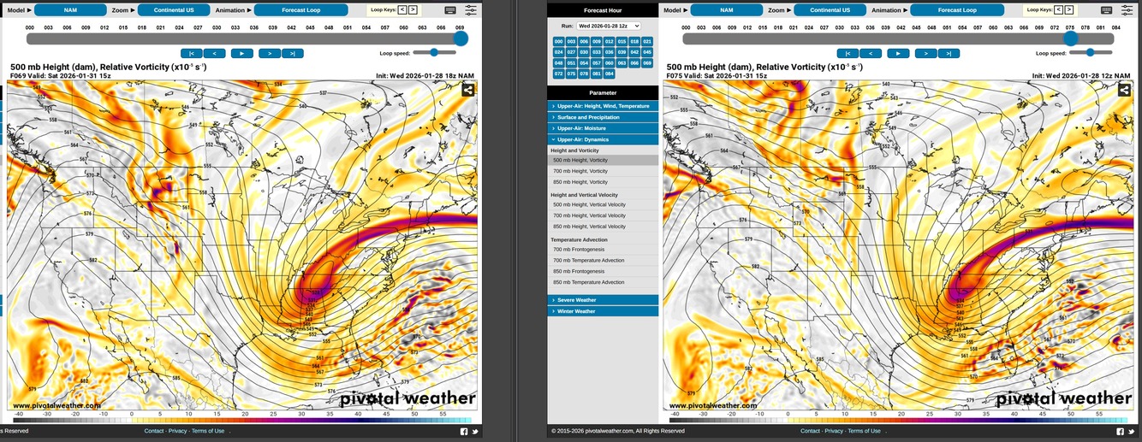The height and width of the screenshot is (442, 1142).
Task: Click hour 036 on the left window timeline
Action: click(254, 27)
